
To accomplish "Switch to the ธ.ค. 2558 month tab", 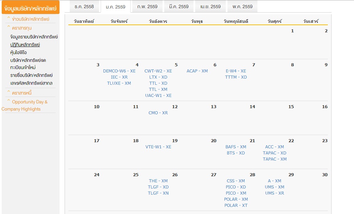I will click(84, 6).
